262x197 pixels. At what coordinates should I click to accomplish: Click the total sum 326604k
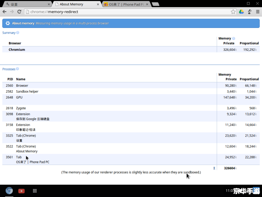[x=231, y=168]
